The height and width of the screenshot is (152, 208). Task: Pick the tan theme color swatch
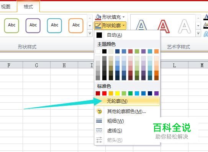(111, 51)
